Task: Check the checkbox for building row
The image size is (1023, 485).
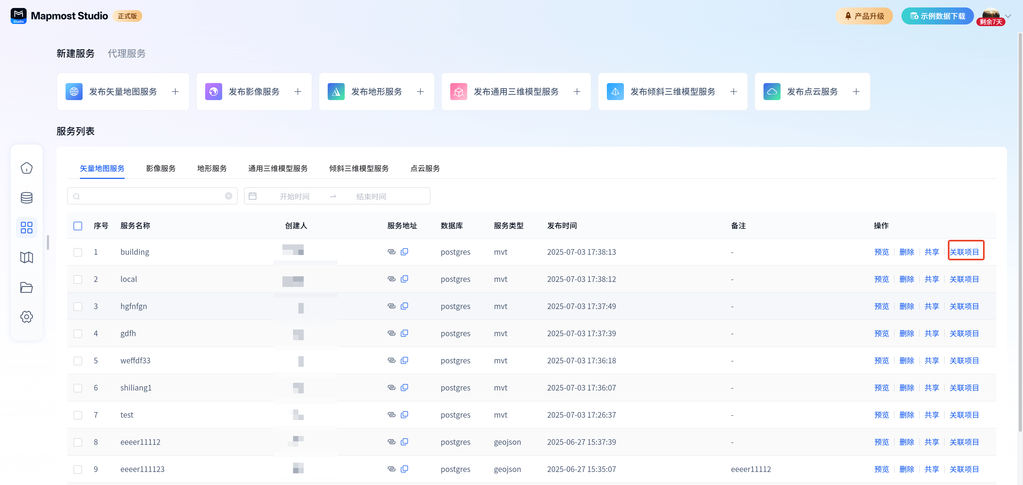Action: point(78,252)
